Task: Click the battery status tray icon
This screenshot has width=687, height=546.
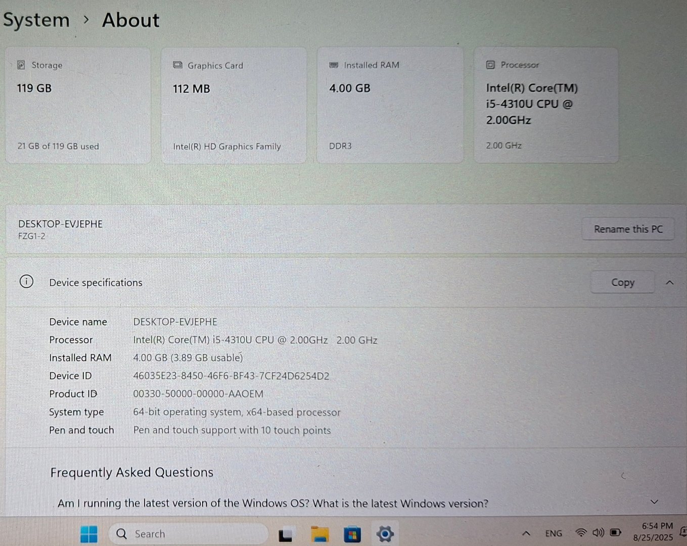Action: [616, 533]
